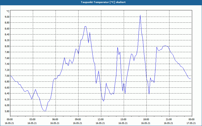Click the 8,20 y-axis label
Image resolution: width=202 pixels, height=126 pixels.
pos(7,40)
